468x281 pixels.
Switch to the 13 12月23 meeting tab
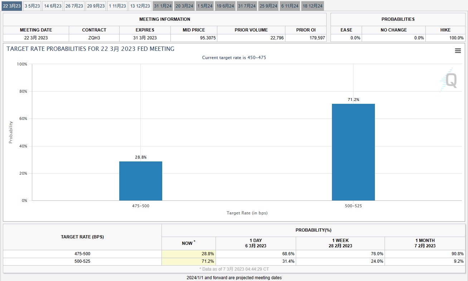click(140, 6)
